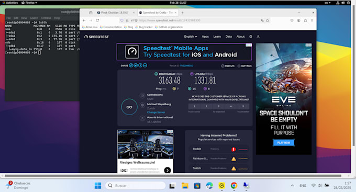Share result on Facebook icon
Image resolution: width=356 pixels, height=192 pixels.
[140, 65]
